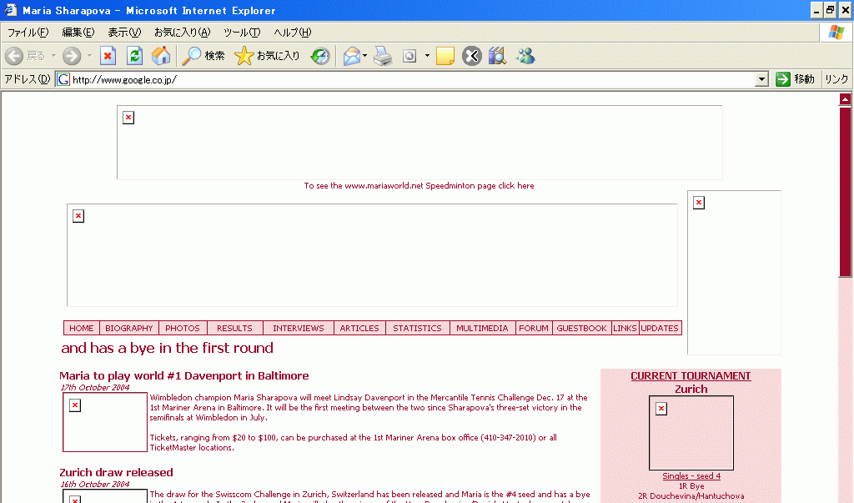
Task: Open the Favorites star (お気に入り) button
Action: coord(267,56)
